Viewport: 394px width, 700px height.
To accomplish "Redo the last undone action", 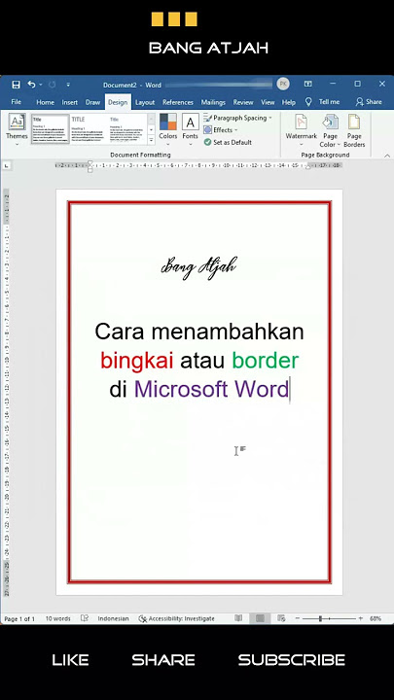I will [53, 85].
